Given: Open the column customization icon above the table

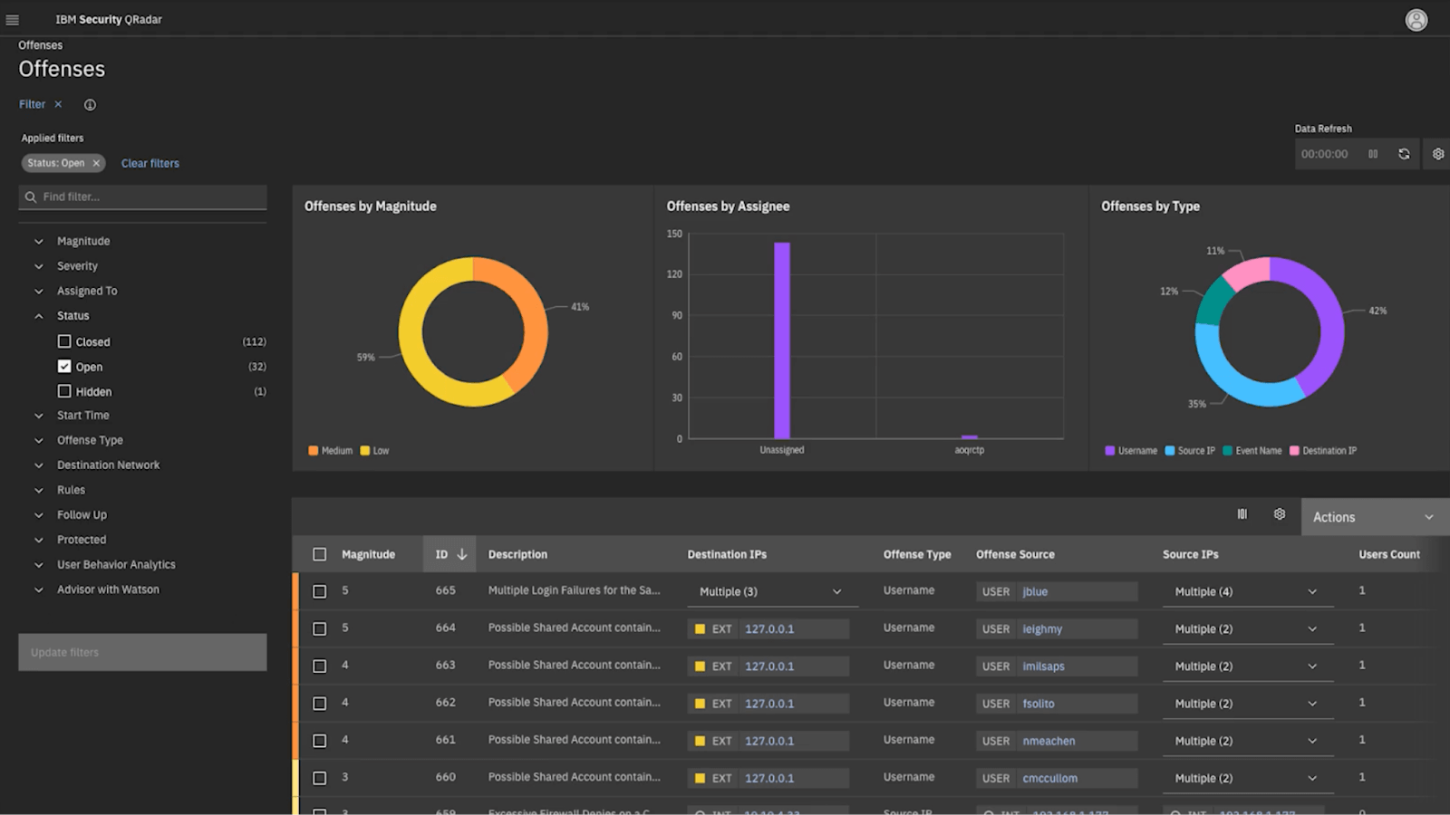Looking at the screenshot, I should 1242,513.
